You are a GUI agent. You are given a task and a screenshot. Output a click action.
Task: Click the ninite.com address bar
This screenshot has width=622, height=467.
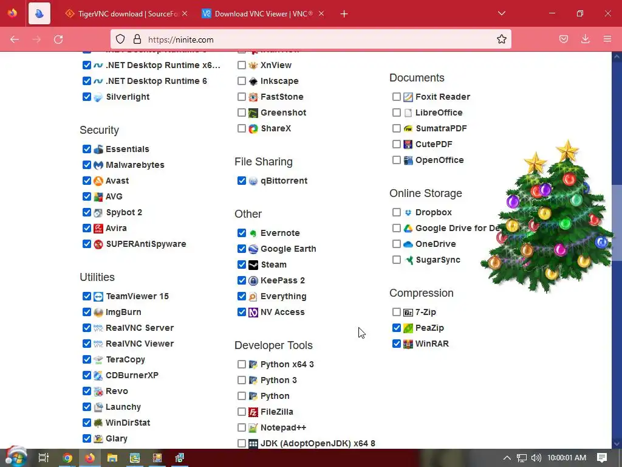click(310, 39)
